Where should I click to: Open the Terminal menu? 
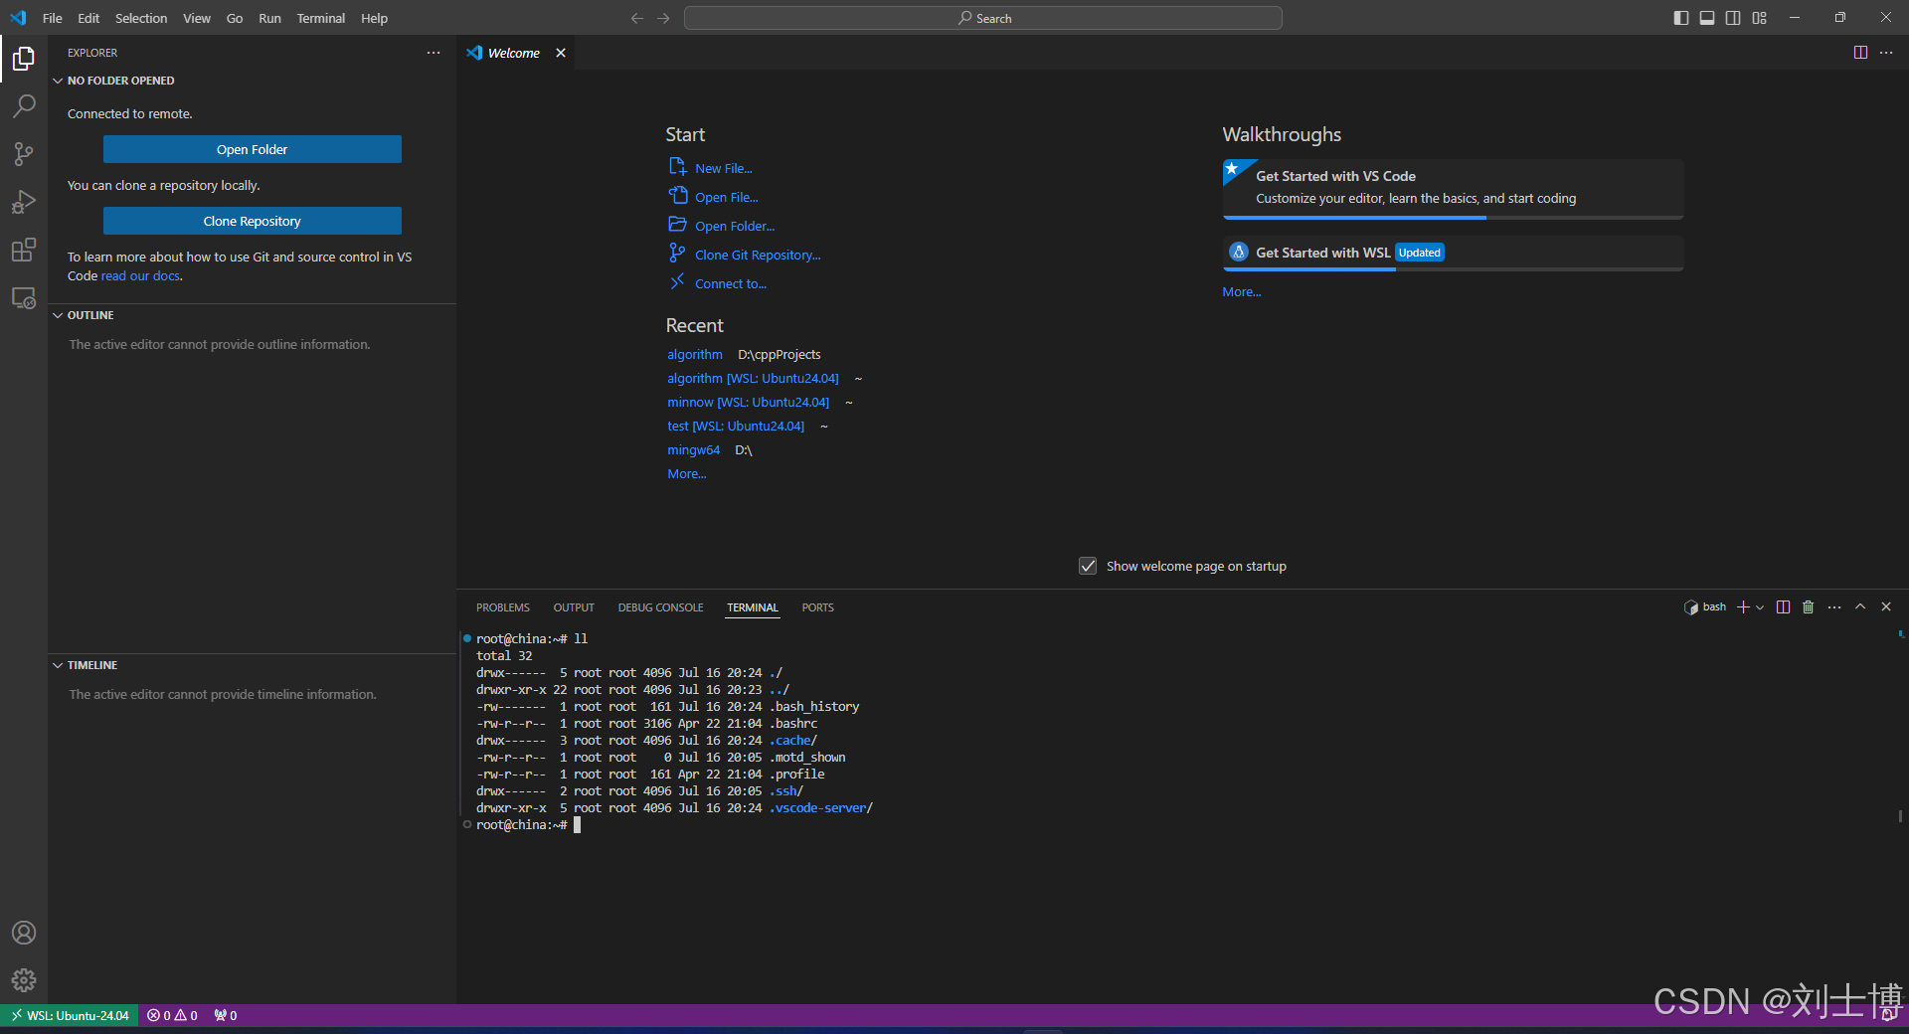[x=321, y=18]
